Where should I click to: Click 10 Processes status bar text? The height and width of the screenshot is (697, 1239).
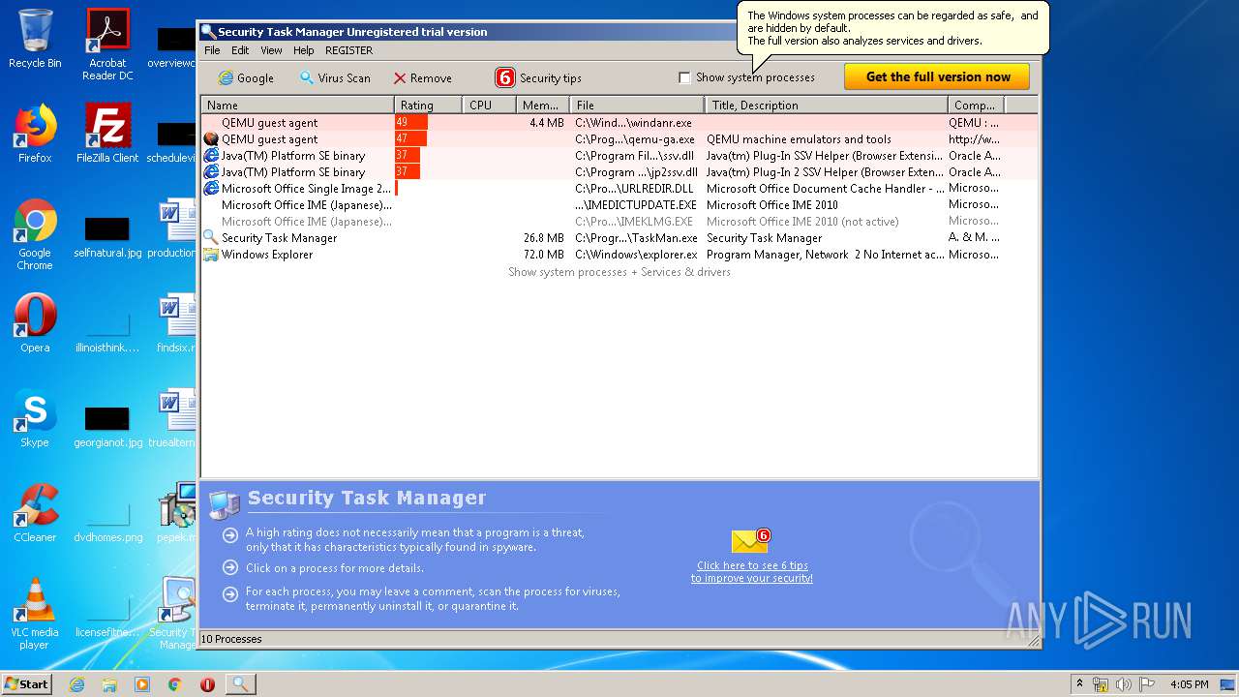pos(231,639)
